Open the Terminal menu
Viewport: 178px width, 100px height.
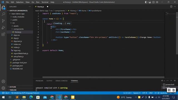(x=45, y=2)
